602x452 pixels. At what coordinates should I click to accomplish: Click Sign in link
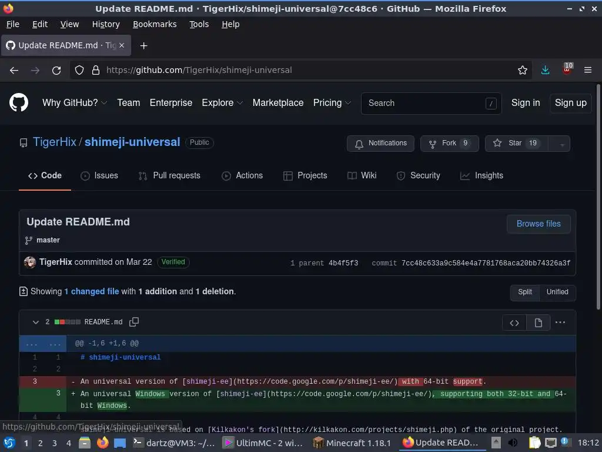(525, 103)
